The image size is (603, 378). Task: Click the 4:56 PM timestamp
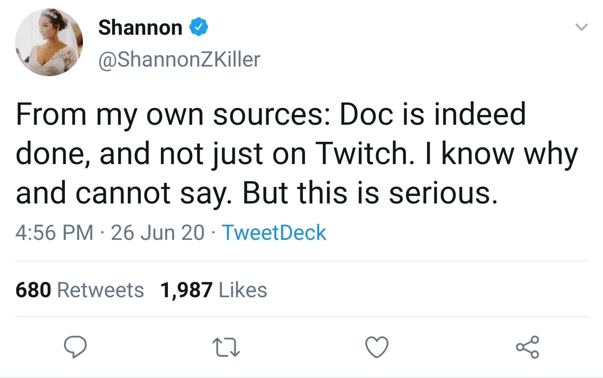pos(54,233)
